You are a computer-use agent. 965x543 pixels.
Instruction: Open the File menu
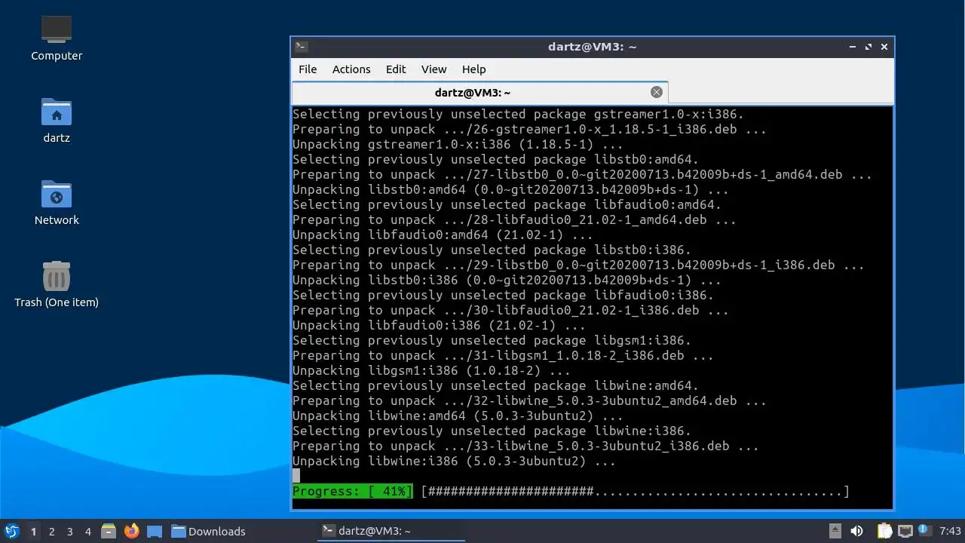pyautogui.click(x=308, y=69)
